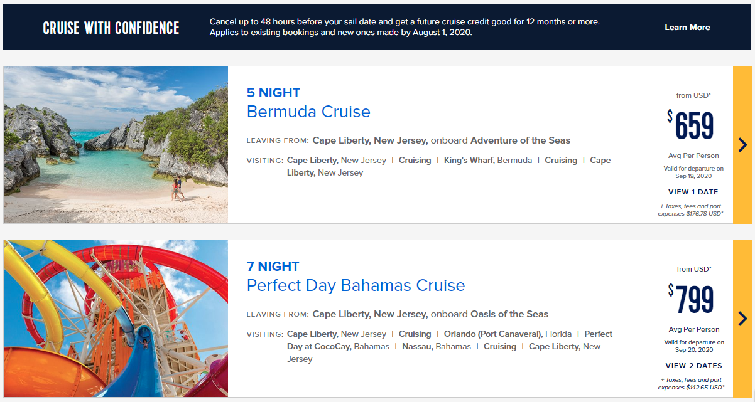Screen dimensions: 755x402
Task: Click Orlando (Port Canaveral) port text
Action: click(493, 334)
